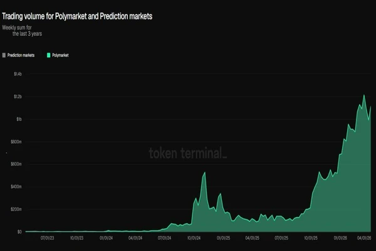Click the gray Prediction markets legend swatch
Image resolution: width=376 pixels, height=251 pixels.
pyautogui.click(x=4, y=55)
